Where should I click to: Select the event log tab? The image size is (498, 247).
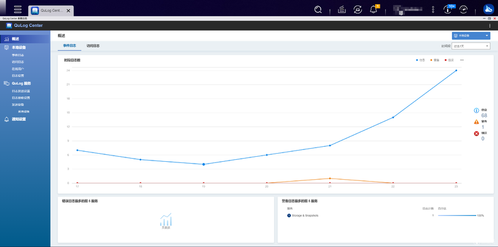click(70, 45)
